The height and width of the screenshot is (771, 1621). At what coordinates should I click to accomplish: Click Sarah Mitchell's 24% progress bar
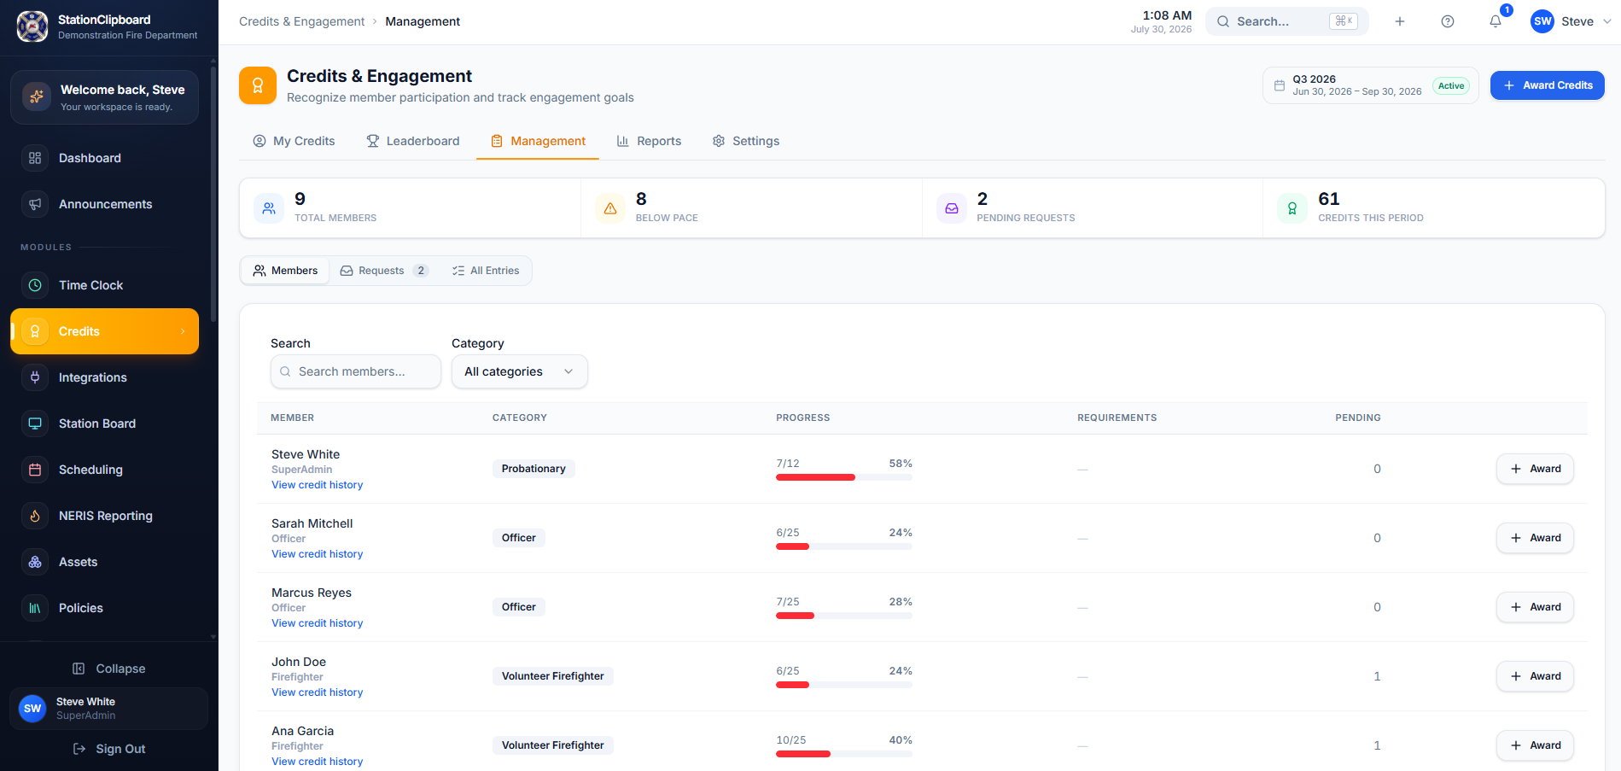(x=844, y=546)
